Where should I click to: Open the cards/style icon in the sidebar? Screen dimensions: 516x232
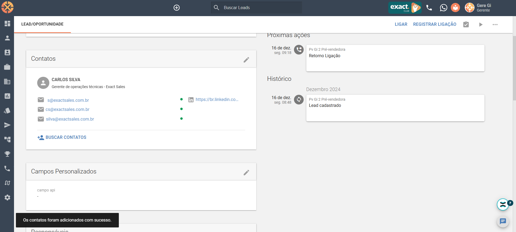[7, 110]
